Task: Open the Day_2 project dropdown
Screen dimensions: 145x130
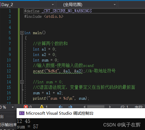Action: [x=53, y=5]
